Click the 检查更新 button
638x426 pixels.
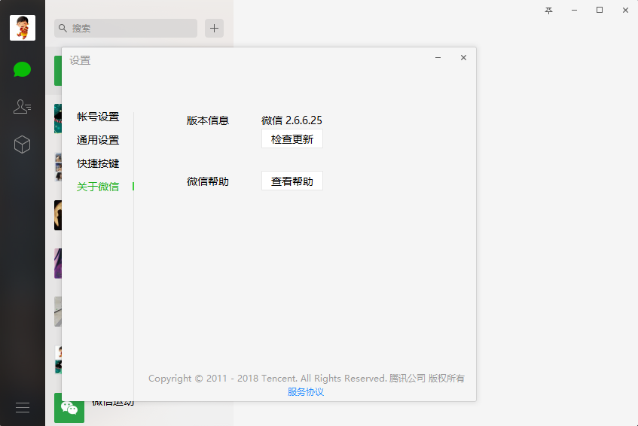(292, 139)
